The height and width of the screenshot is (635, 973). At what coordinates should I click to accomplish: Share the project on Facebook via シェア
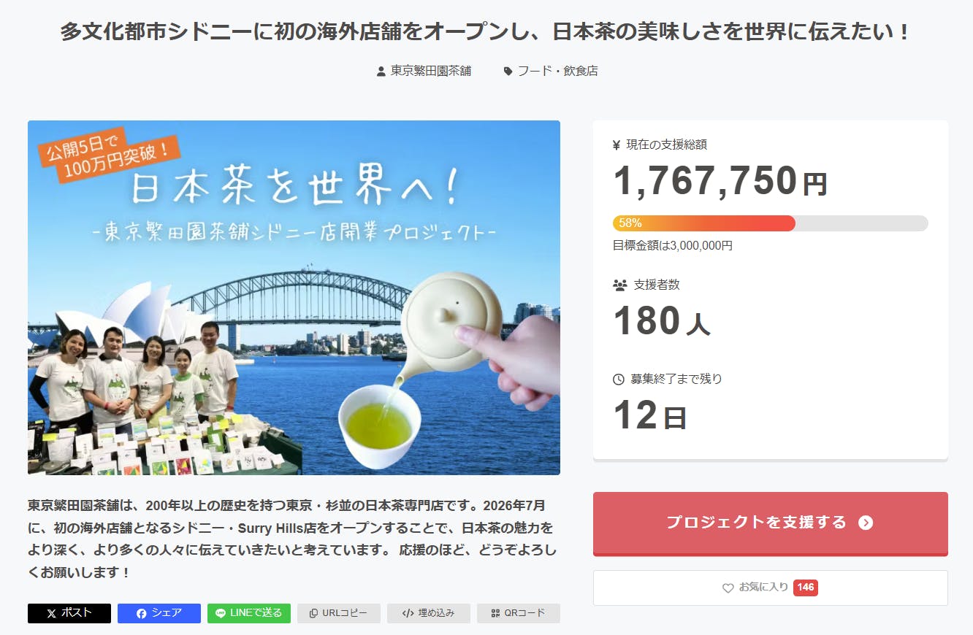(x=159, y=613)
